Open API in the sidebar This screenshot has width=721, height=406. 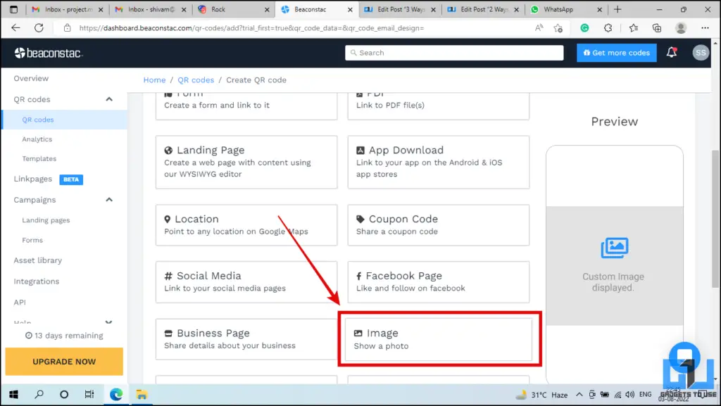tap(20, 302)
